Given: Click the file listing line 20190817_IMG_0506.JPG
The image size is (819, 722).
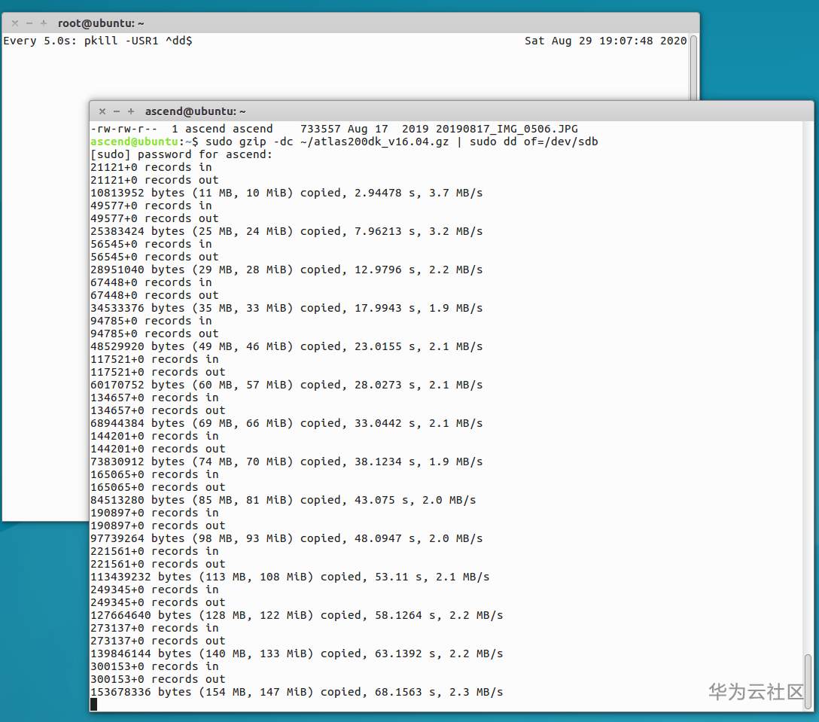Looking at the screenshot, I should pyautogui.click(x=334, y=129).
